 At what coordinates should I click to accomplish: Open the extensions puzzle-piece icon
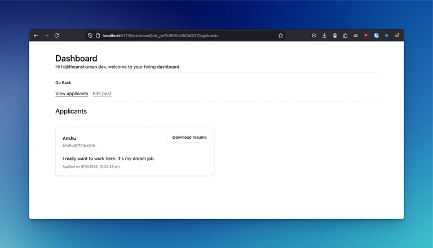tap(345, 36)
